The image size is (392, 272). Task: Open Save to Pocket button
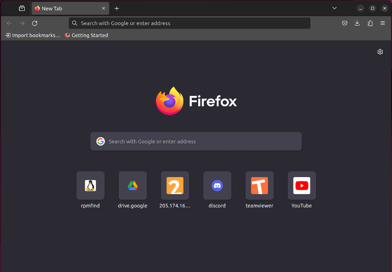point(344,23)
